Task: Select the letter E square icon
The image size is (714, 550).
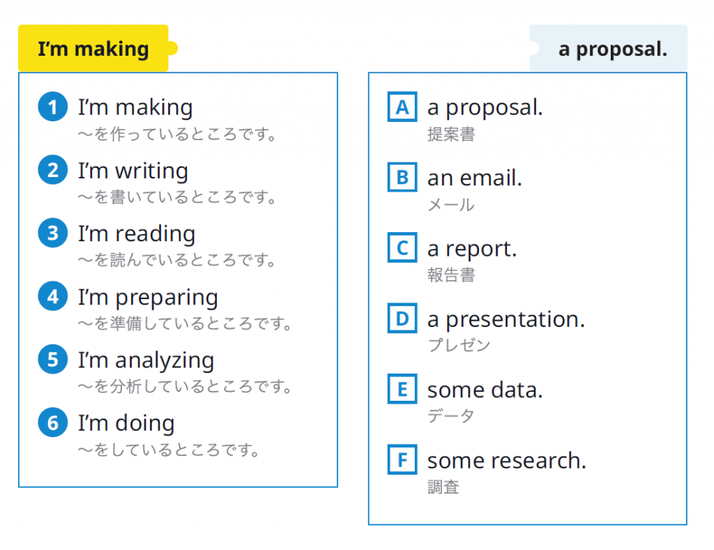Action: point(402,390)
